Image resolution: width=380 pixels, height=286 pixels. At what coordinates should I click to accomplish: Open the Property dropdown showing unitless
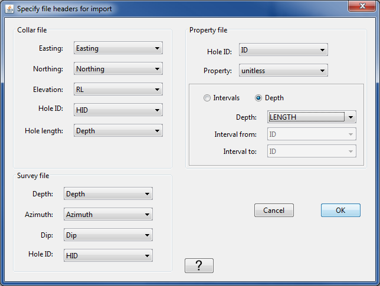point(283,70)
